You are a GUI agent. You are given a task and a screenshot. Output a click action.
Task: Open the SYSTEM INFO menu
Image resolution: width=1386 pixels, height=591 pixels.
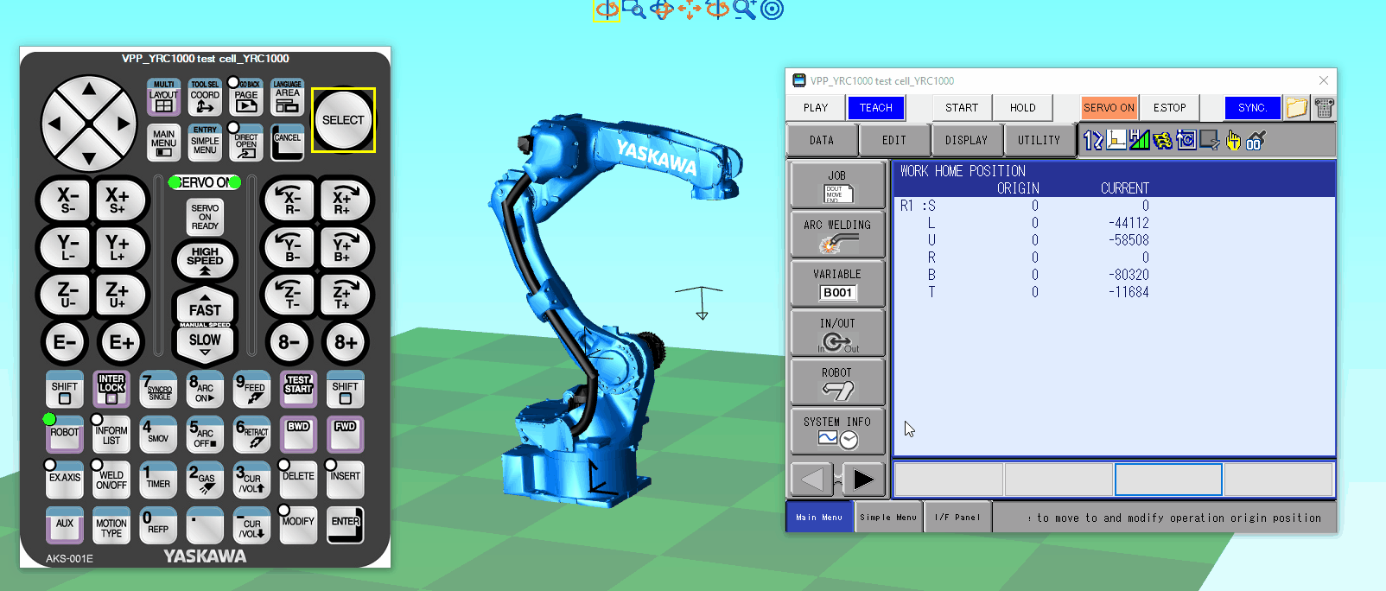point(837,431)
